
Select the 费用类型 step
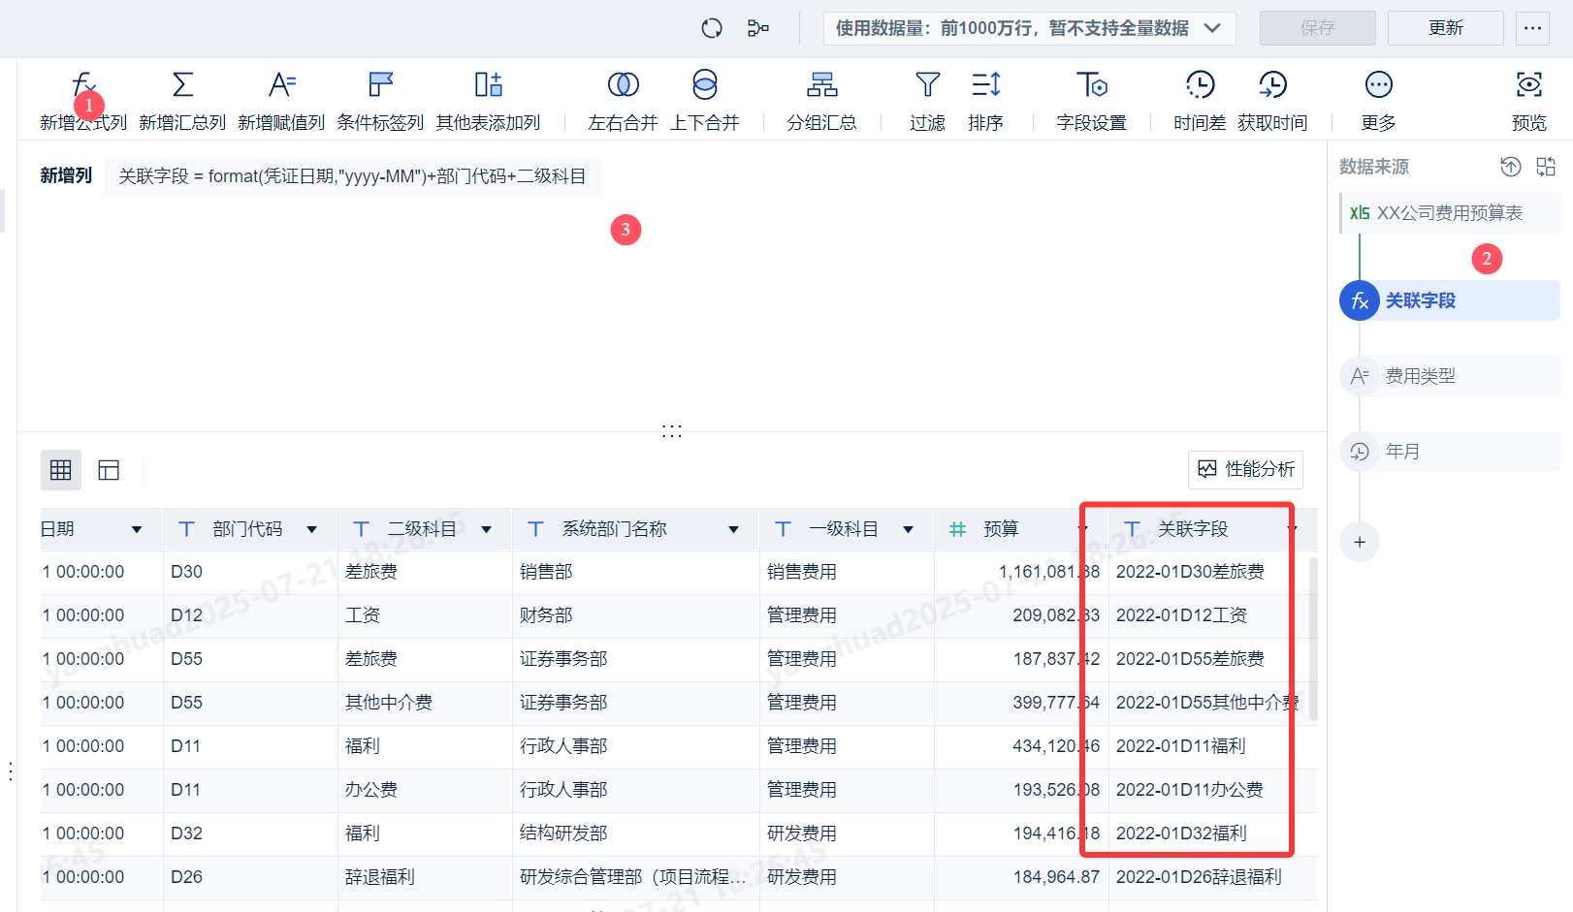click(1420, 376)
